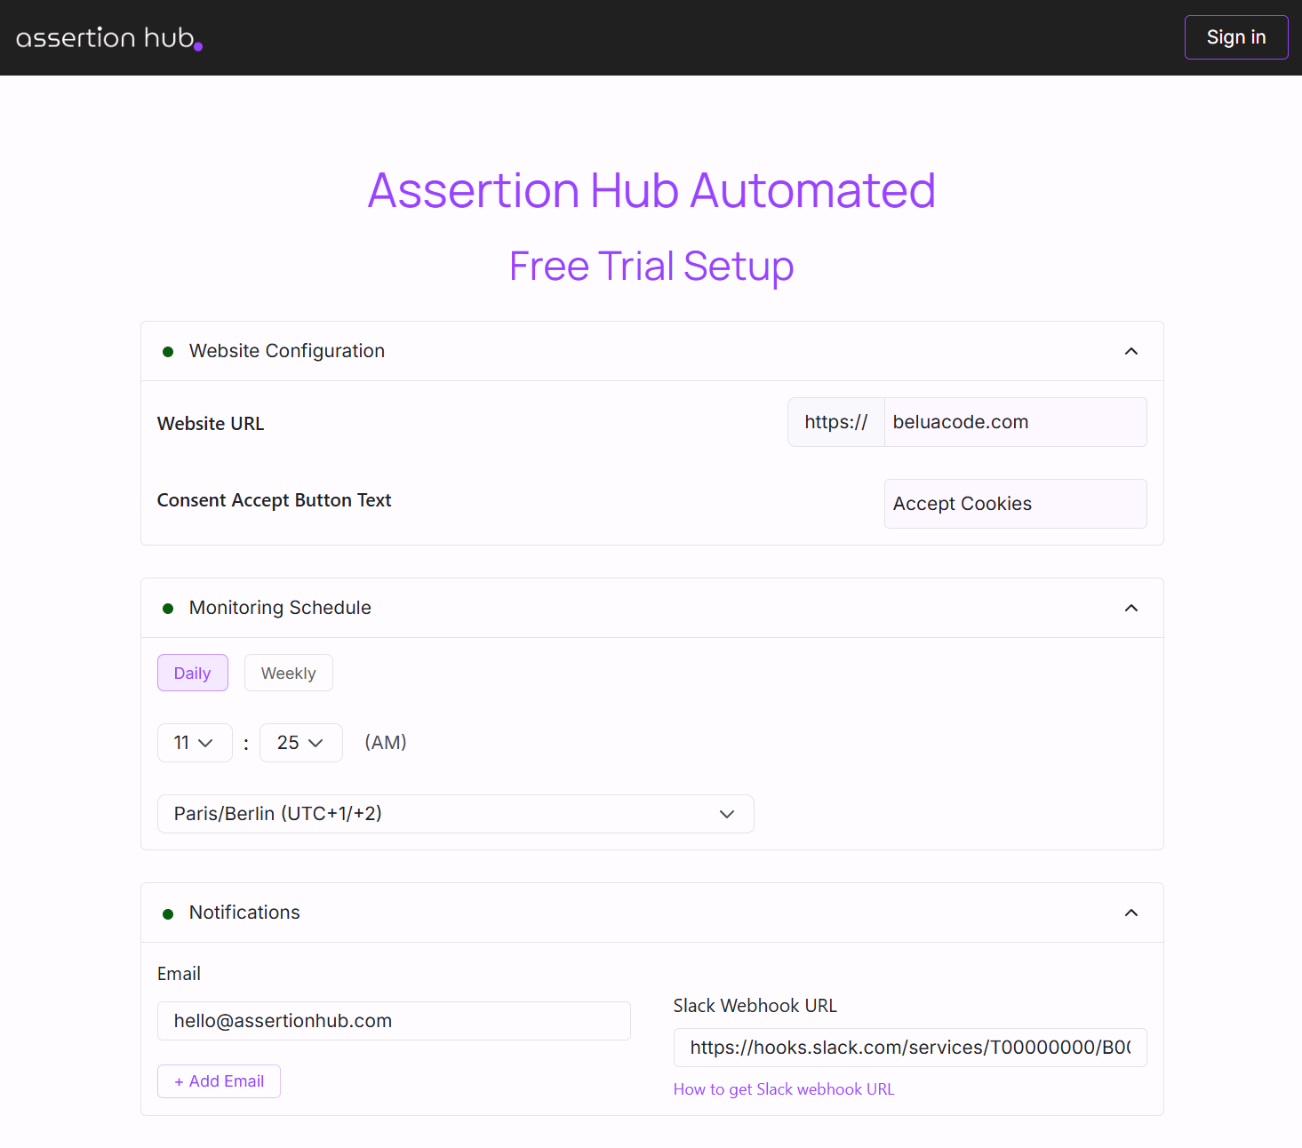The width and height of the screenshot is (1302, 1148).
Task: Click the purple dot next to the logo
Action: click(x=198, y=46)
